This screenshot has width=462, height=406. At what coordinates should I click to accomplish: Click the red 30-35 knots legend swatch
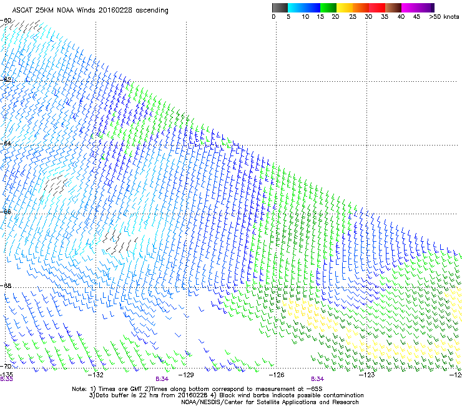pos(377,7)
